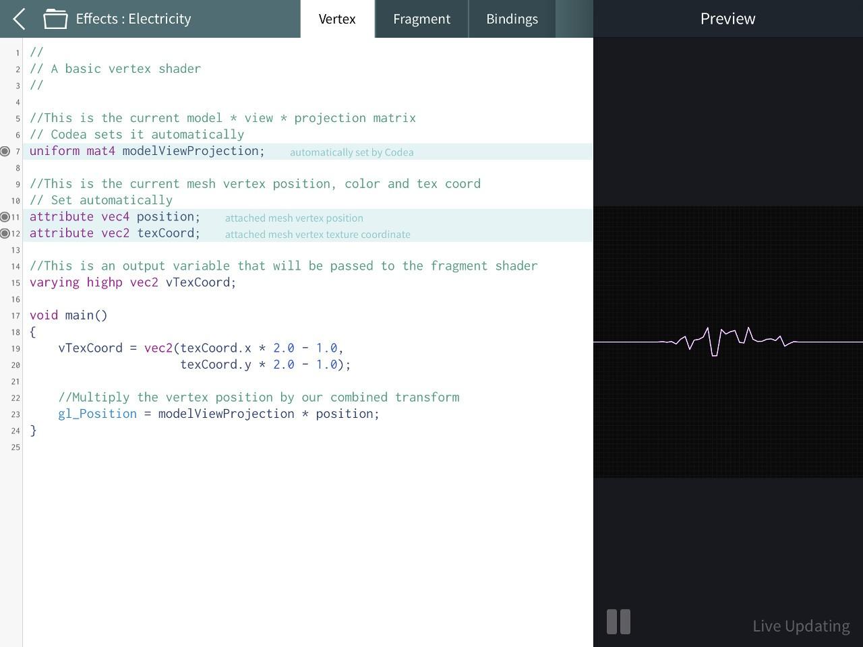Click the binding marker on line 11
The width and height of the screenshot is (863, 647).
5,217
